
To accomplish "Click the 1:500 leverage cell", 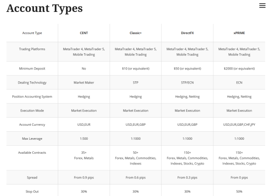I will point(84,138).
